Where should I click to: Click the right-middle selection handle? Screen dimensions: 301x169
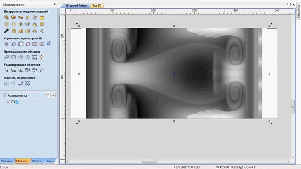tap(269, 74)
